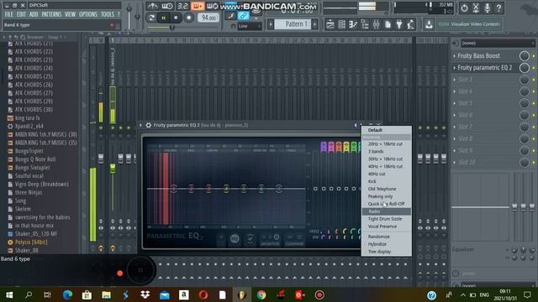This screenshot has height=302, width=538.
Task: Toggle the metronome icon in top toolbar
Action: coord(152,6)
